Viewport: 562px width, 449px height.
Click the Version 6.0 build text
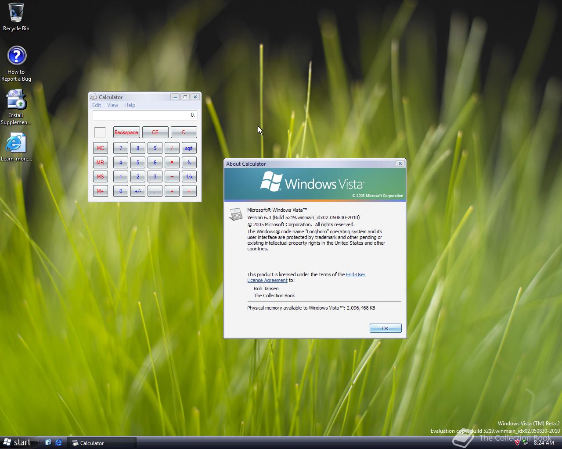click(x=303, y=217)
